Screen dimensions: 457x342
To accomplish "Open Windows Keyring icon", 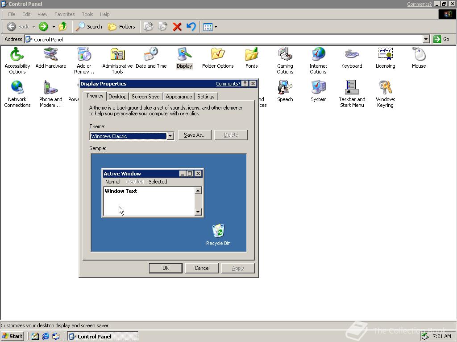I will point(385,94).
